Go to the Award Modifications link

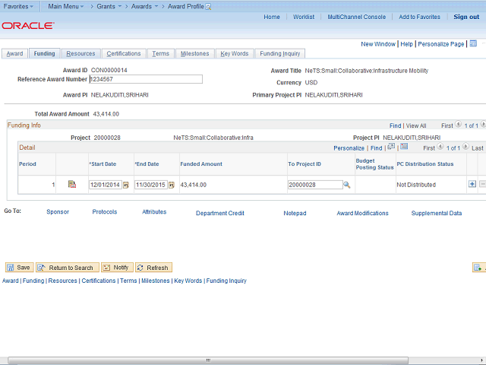[x=362, y=213]
